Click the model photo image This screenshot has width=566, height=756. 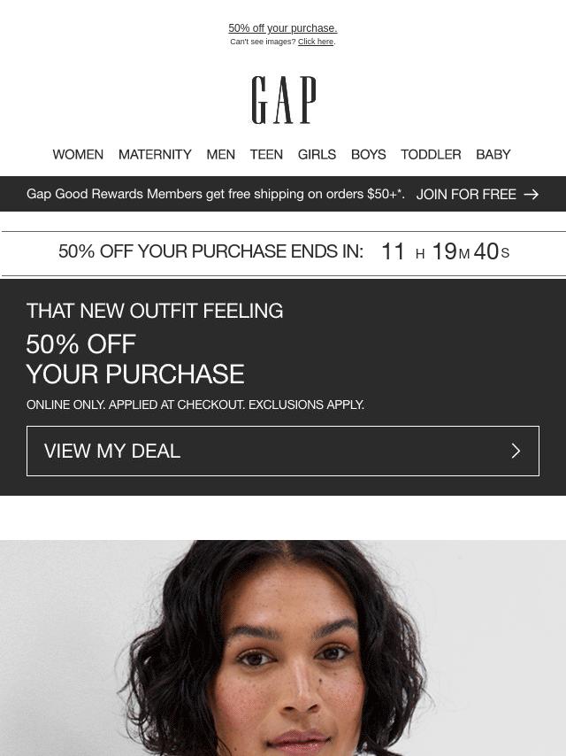(283, 648)
